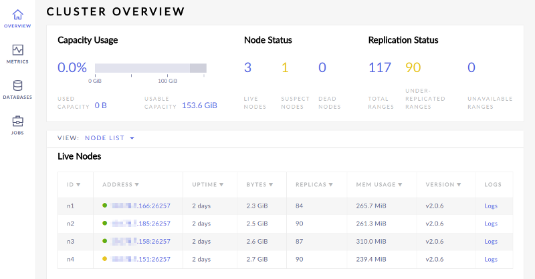This screenshot has width=535, height=279.
Task: Sort nodes by Version column header
Action: pyautogui.click(x=443, y=184)
